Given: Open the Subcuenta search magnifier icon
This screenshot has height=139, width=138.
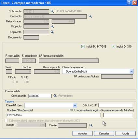Looking at the screenshot, I should 52,11.
